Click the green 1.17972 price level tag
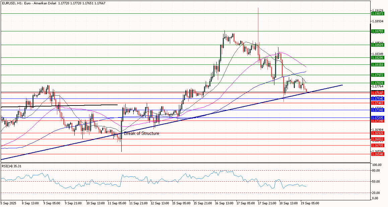This screenshot has width=388, height=207. (x=378, y=75)
